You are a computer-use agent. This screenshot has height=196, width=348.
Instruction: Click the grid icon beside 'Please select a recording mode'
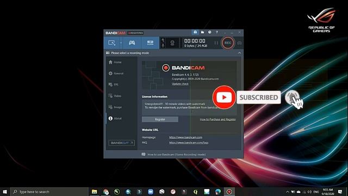pyautogui.click(x=108, y=53)
